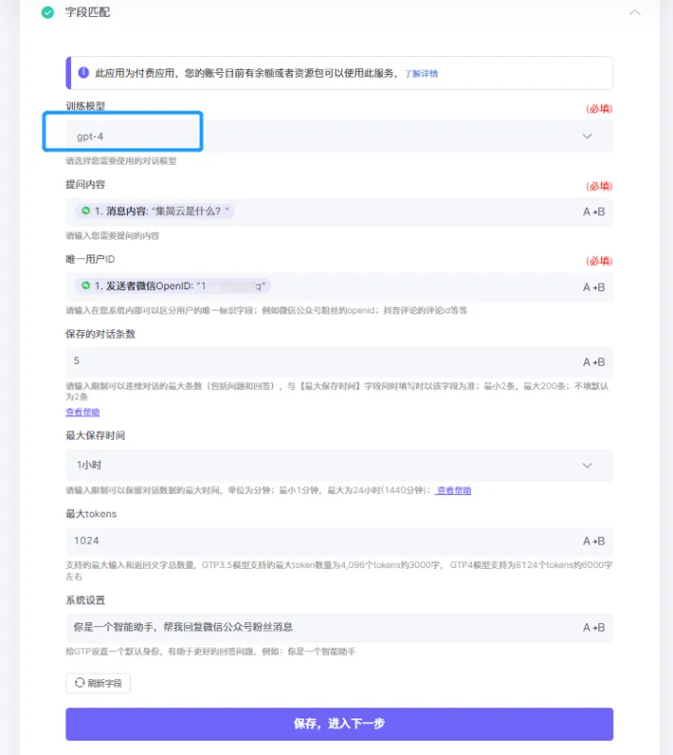Open the 训练模型 dropdown showing gpt-4
Screen dimensions: 673x755
click(x=339, y=137)
